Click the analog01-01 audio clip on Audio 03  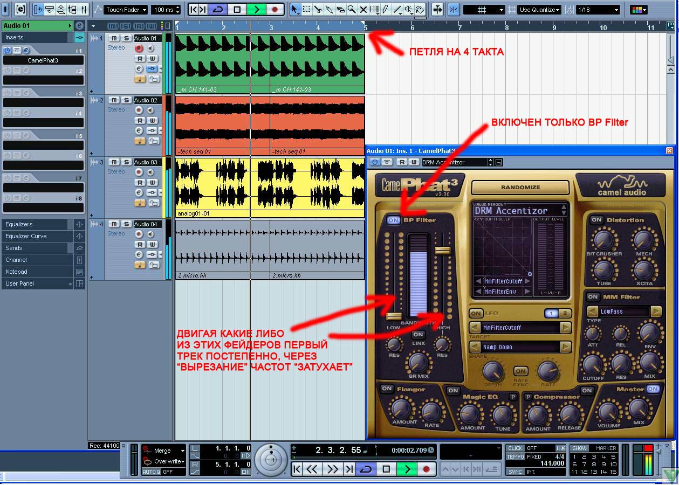tap(270, 187)
